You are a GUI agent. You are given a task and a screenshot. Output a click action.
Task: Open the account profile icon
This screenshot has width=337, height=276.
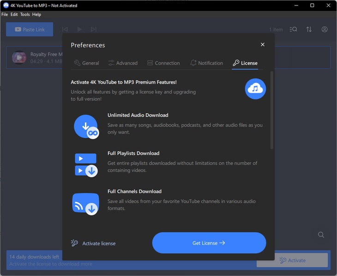[325, 29]
